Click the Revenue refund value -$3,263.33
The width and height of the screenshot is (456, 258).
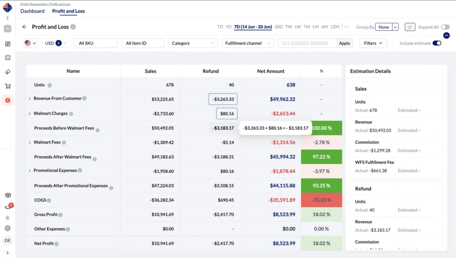223,99
